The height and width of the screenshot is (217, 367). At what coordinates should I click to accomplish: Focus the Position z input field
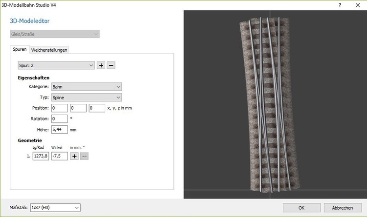(x=97, y=108)
